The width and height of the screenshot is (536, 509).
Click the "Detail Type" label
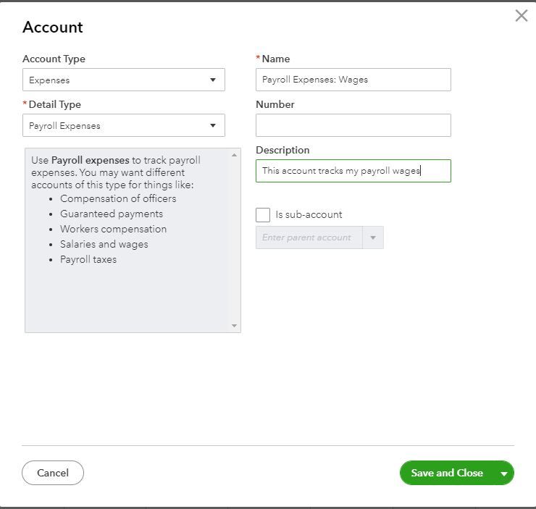(55, 104)
